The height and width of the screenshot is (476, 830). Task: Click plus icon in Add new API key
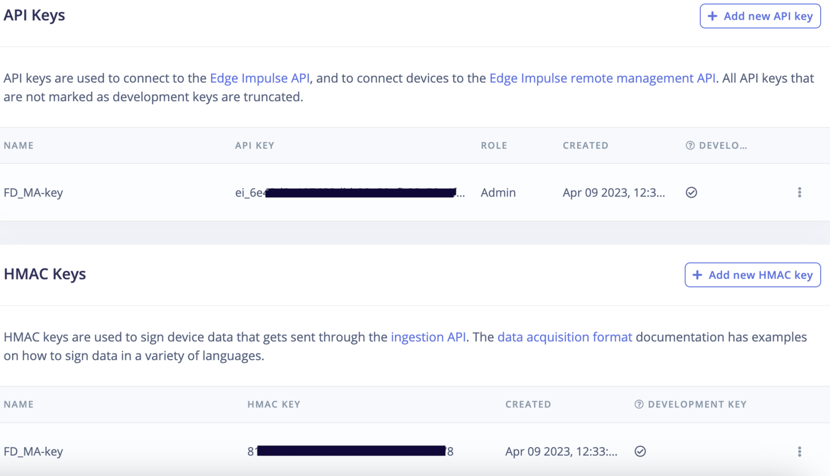point(713,16)
